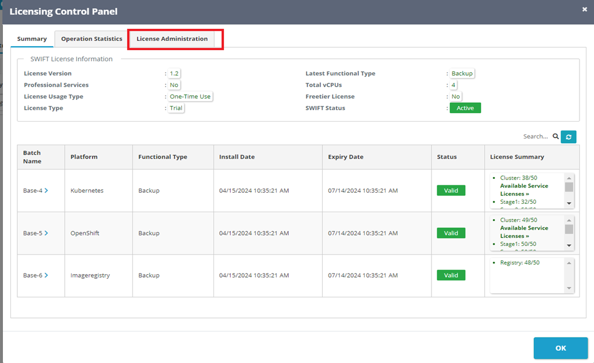Screen dimensions: 594x363
Task: Click the search magnifier icon
Action: (555, 137)
